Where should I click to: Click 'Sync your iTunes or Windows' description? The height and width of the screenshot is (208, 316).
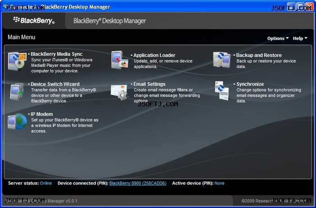62,66
